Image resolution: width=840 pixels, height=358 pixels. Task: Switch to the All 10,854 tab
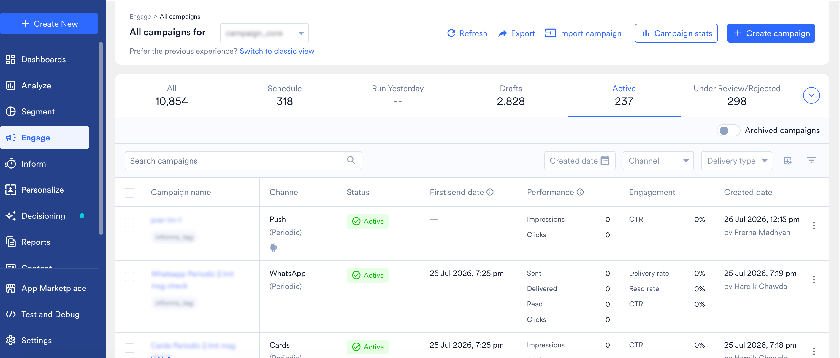click(x=172, y=95)
